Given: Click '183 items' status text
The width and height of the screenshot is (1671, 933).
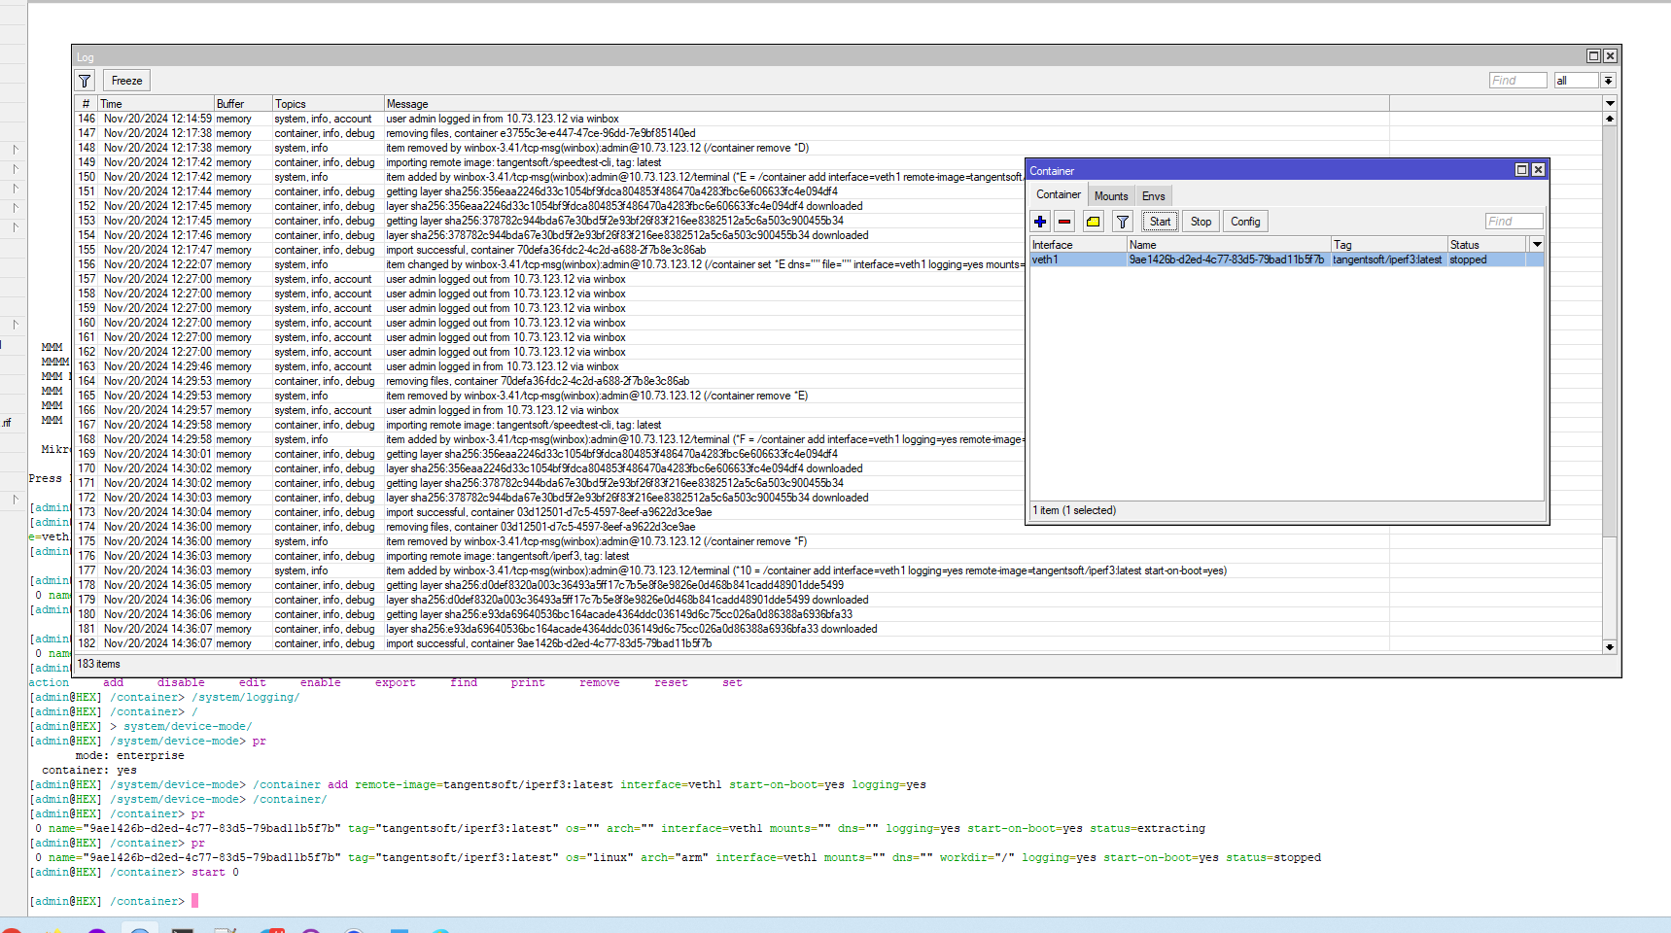Looking at the screenshot, I should 98,664.
